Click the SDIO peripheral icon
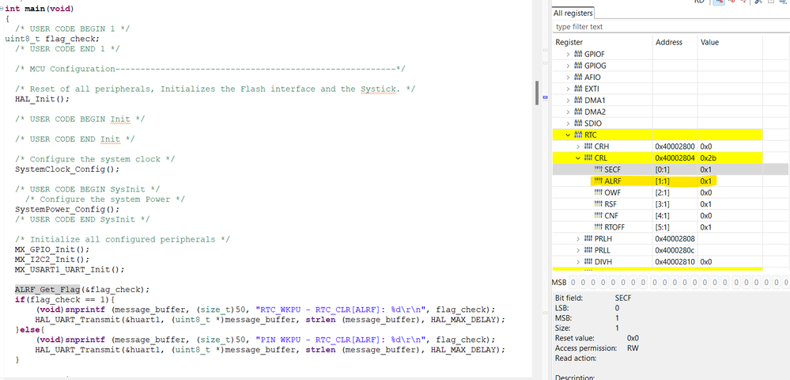Image resolution: width=790 pixels, height=380 pixels. tap(578, 123)
